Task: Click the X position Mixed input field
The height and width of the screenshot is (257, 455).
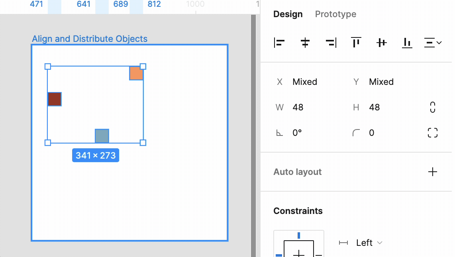Action: (305, 82)
